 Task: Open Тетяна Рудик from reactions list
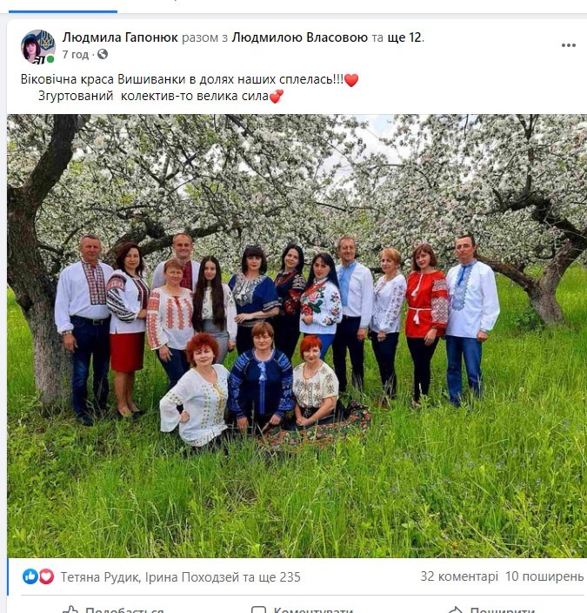pos(99,577)
